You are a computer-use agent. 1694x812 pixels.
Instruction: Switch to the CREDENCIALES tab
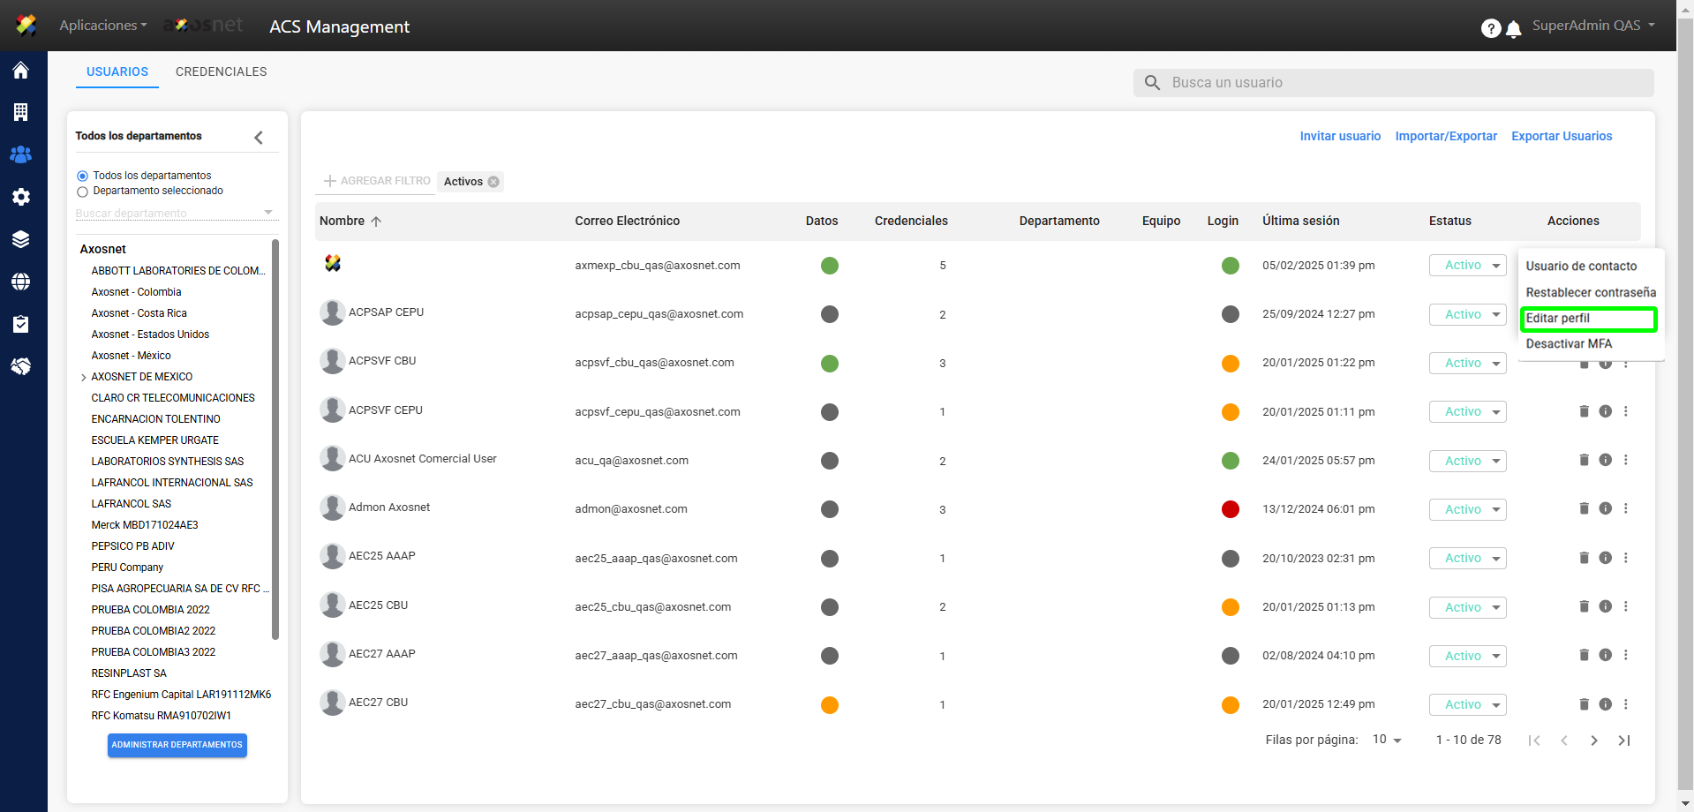(221, 71)
